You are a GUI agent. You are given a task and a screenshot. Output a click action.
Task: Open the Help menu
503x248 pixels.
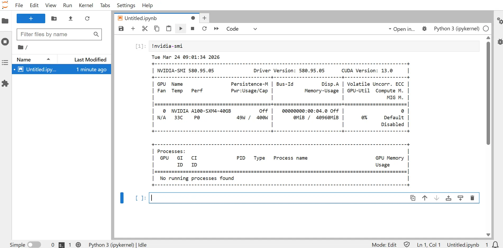tap(147, 5)
